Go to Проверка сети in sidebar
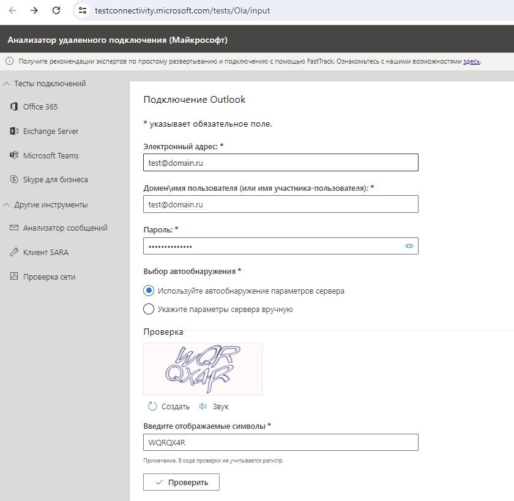 pyautogui.click(x=49, y=276)
